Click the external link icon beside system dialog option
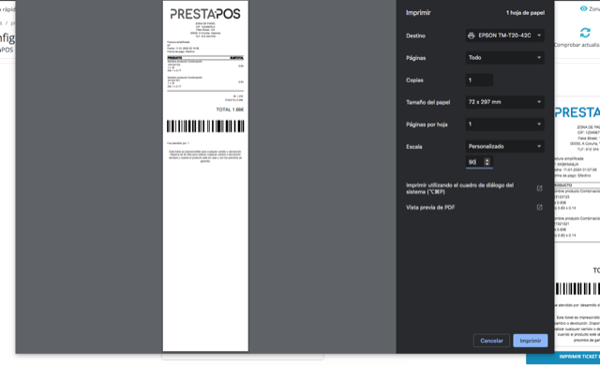600x365 pixels. click(x=540, y=188)
